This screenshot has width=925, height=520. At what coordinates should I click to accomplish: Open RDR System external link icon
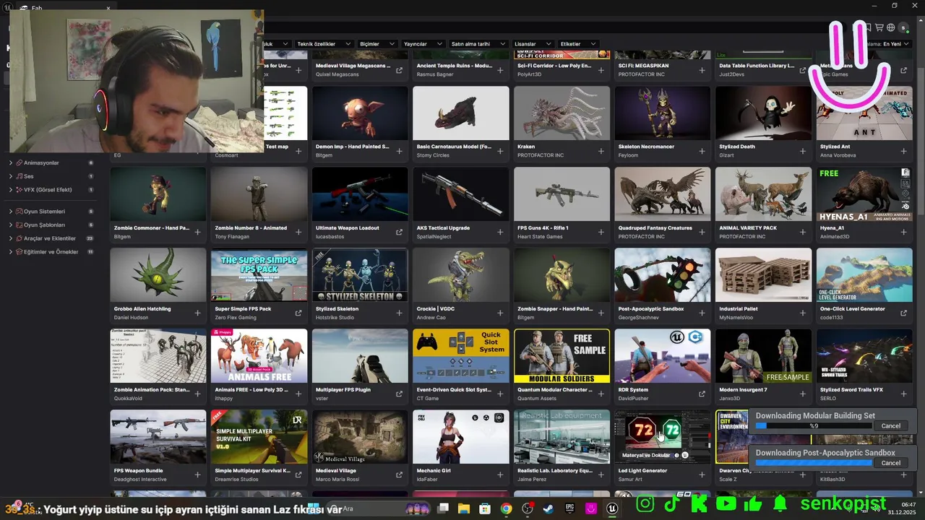(x=702, y=394)
